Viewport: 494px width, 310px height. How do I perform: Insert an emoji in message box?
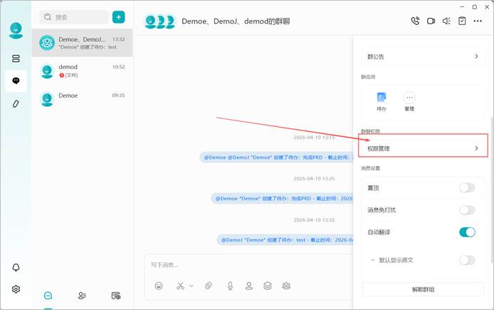[x=159, y=286]
